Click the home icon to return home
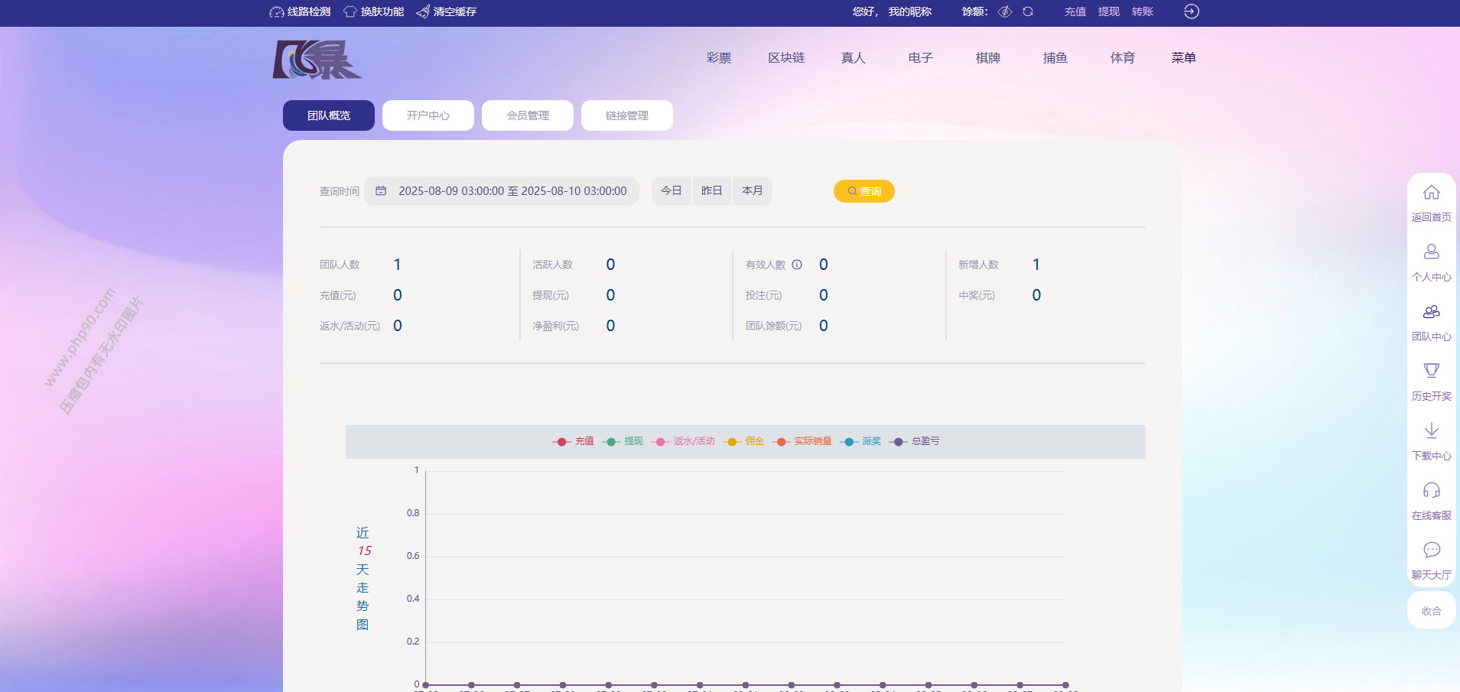This screenshot has height=692, width=1460. [1431, 193]
